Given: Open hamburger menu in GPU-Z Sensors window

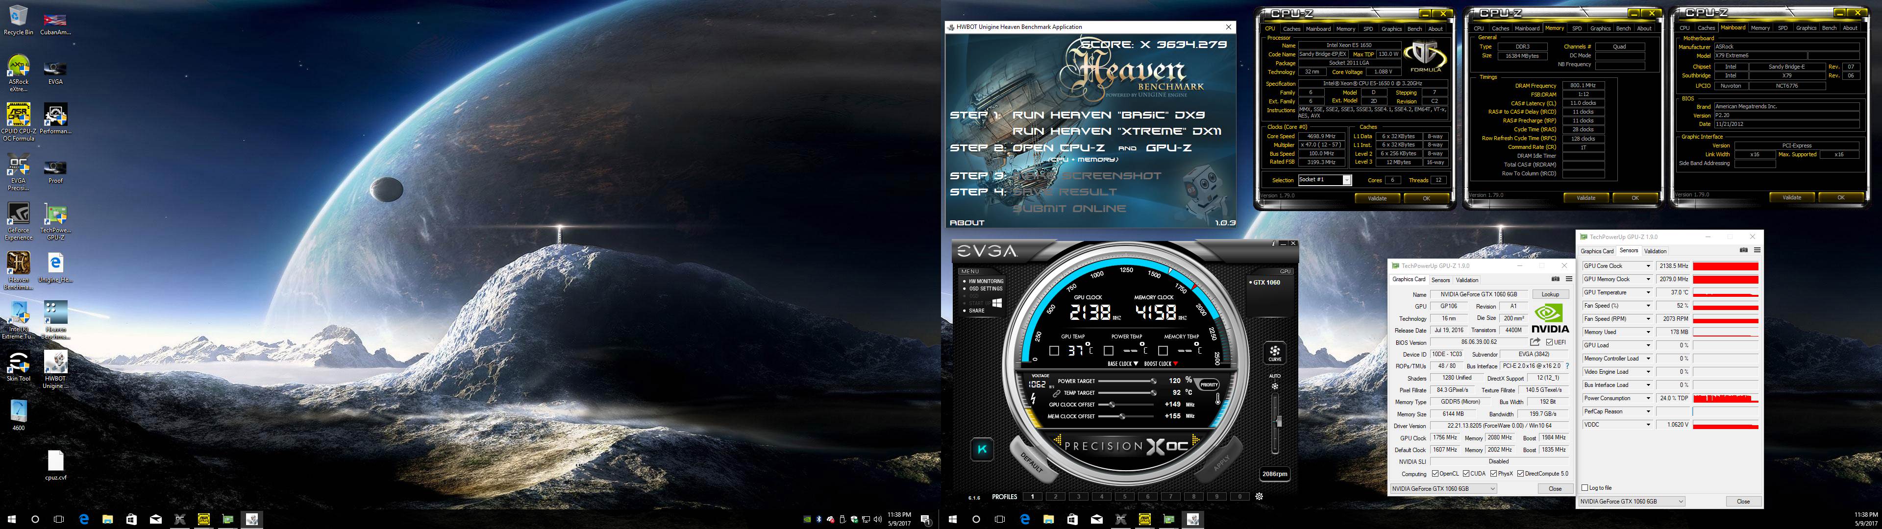Looking at the screenshot, I should (1757, 250).
